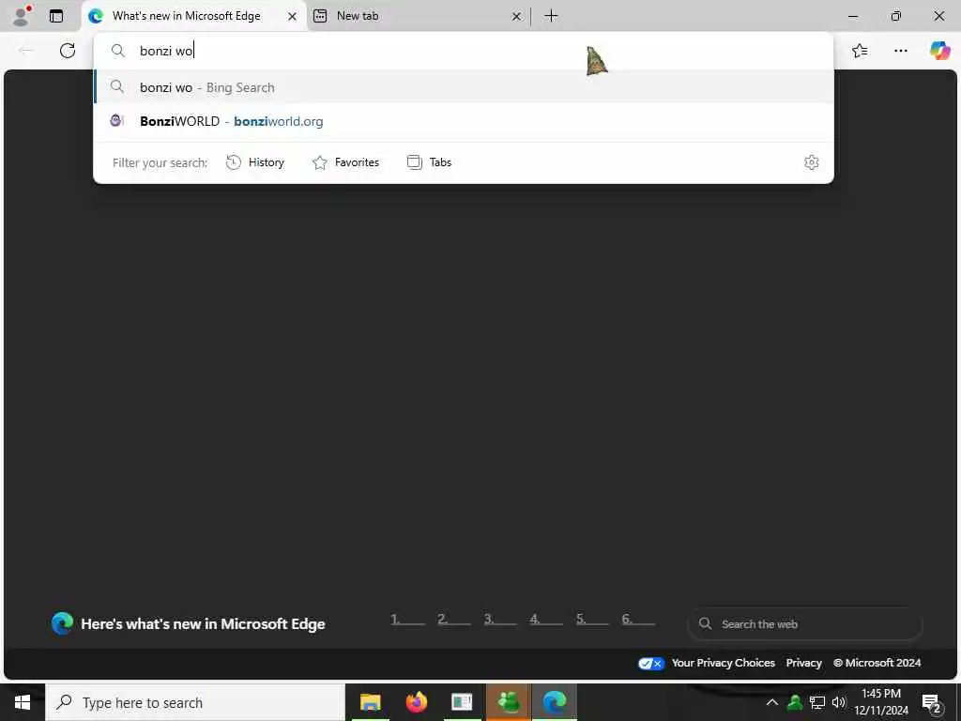Click the magnifier icon in address bar
Image resolution: width=961 pixels, height=721 pixels.
tap(117, 51)
